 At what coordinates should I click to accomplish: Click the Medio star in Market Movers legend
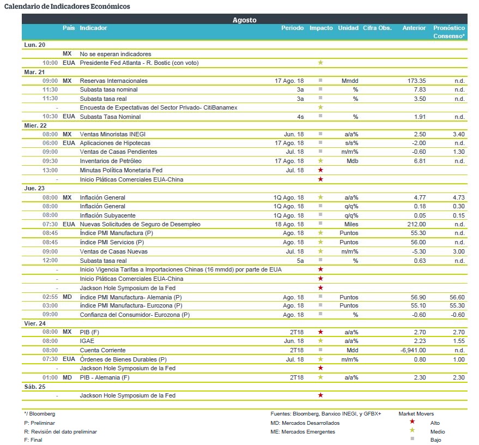tap(413, 430)
